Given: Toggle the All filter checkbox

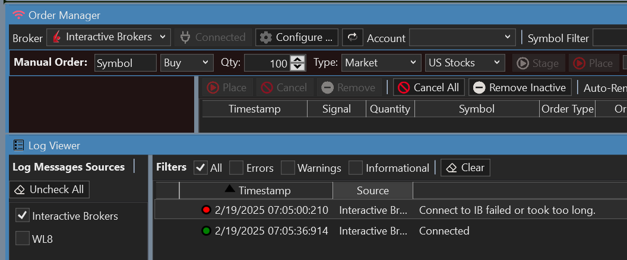Looking at the screenshot, I should click(x=201, y=168).
